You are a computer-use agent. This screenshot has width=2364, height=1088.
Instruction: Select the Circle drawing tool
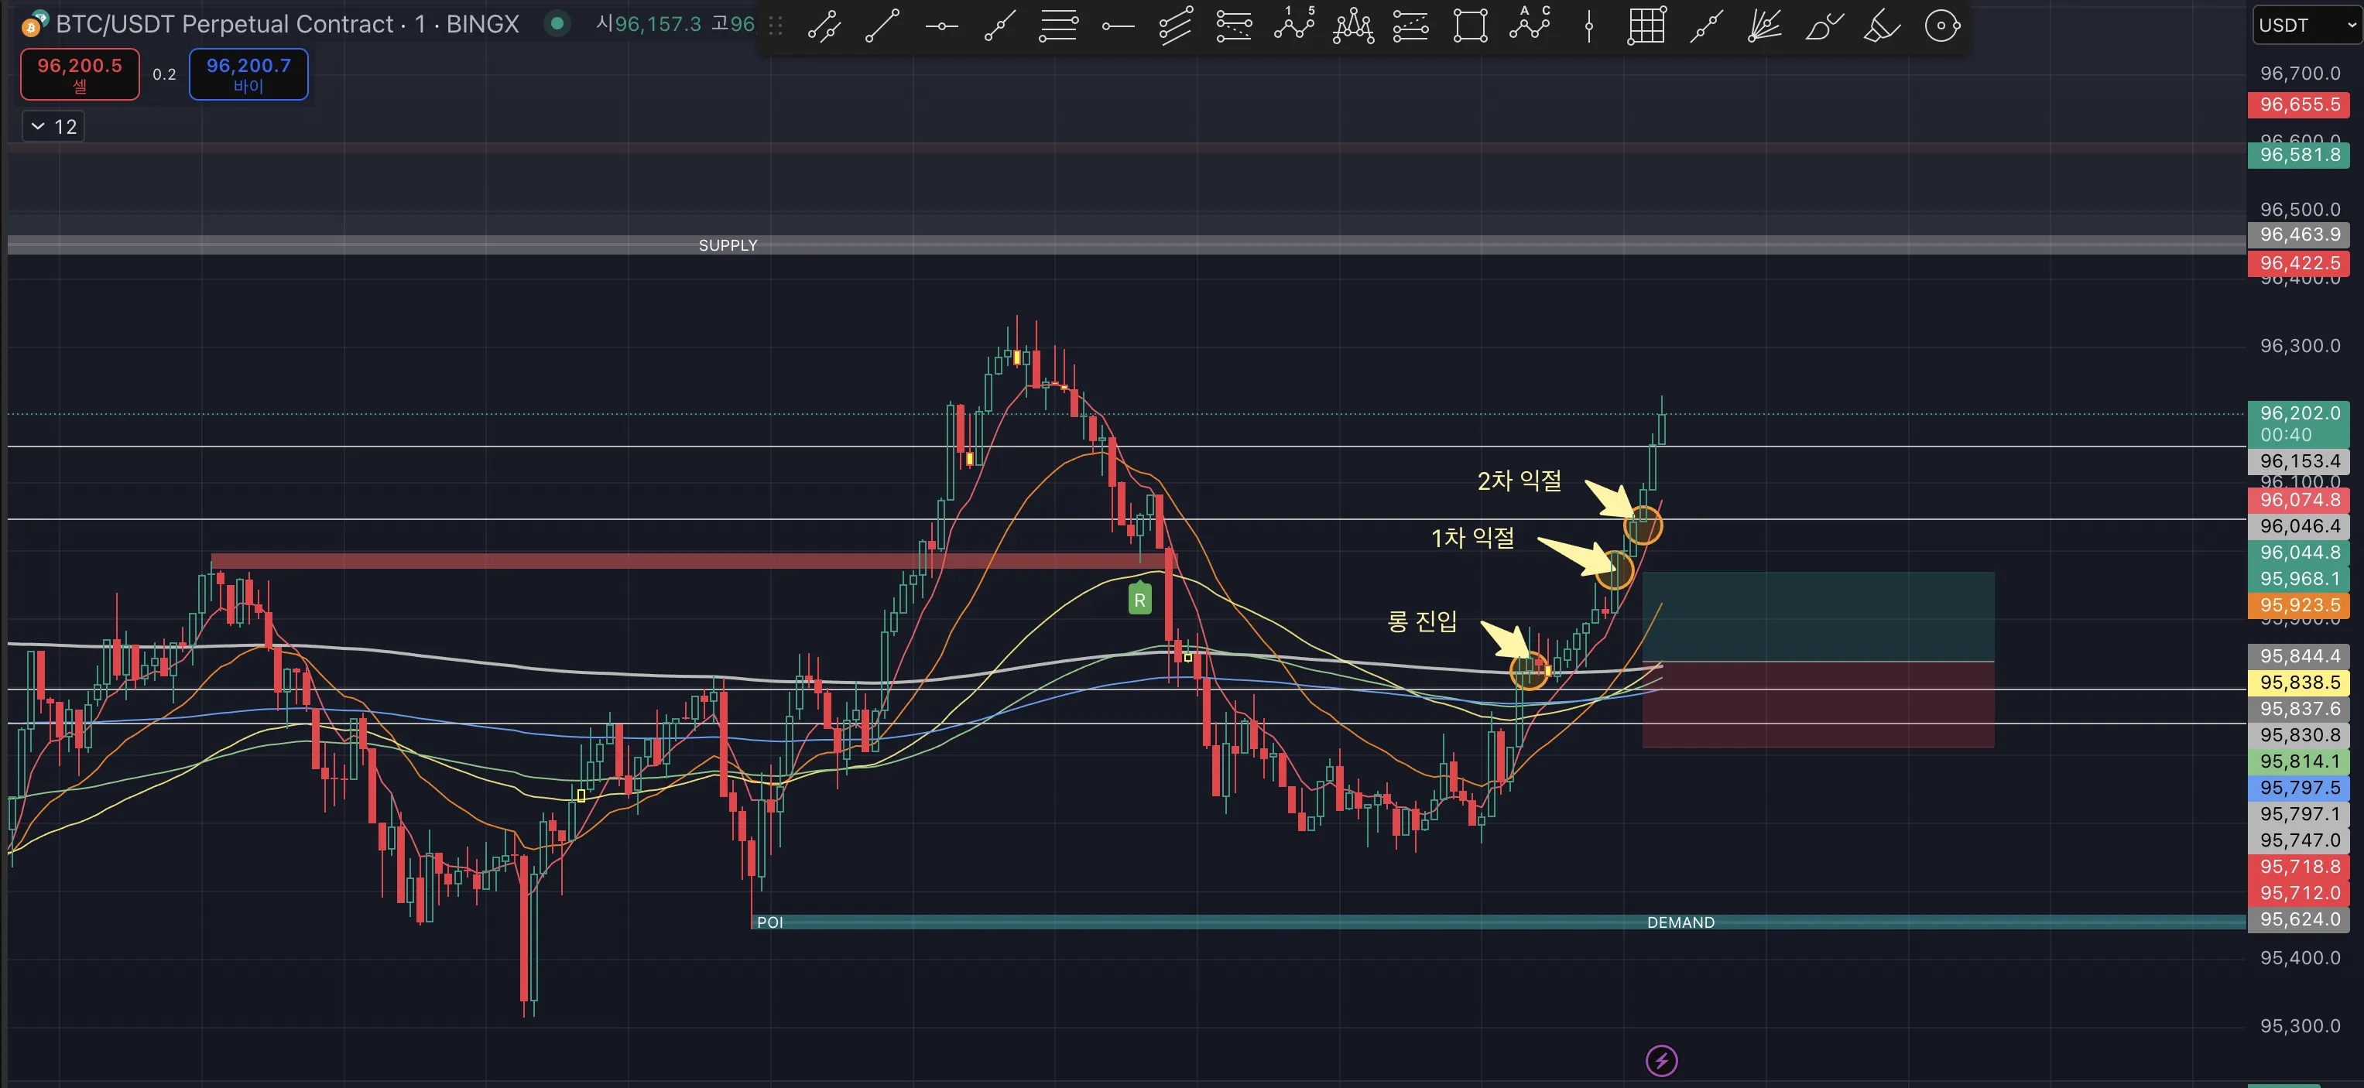pos(1941,25)
